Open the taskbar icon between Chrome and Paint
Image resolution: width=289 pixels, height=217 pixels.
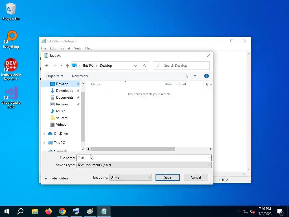coord(76,211)
